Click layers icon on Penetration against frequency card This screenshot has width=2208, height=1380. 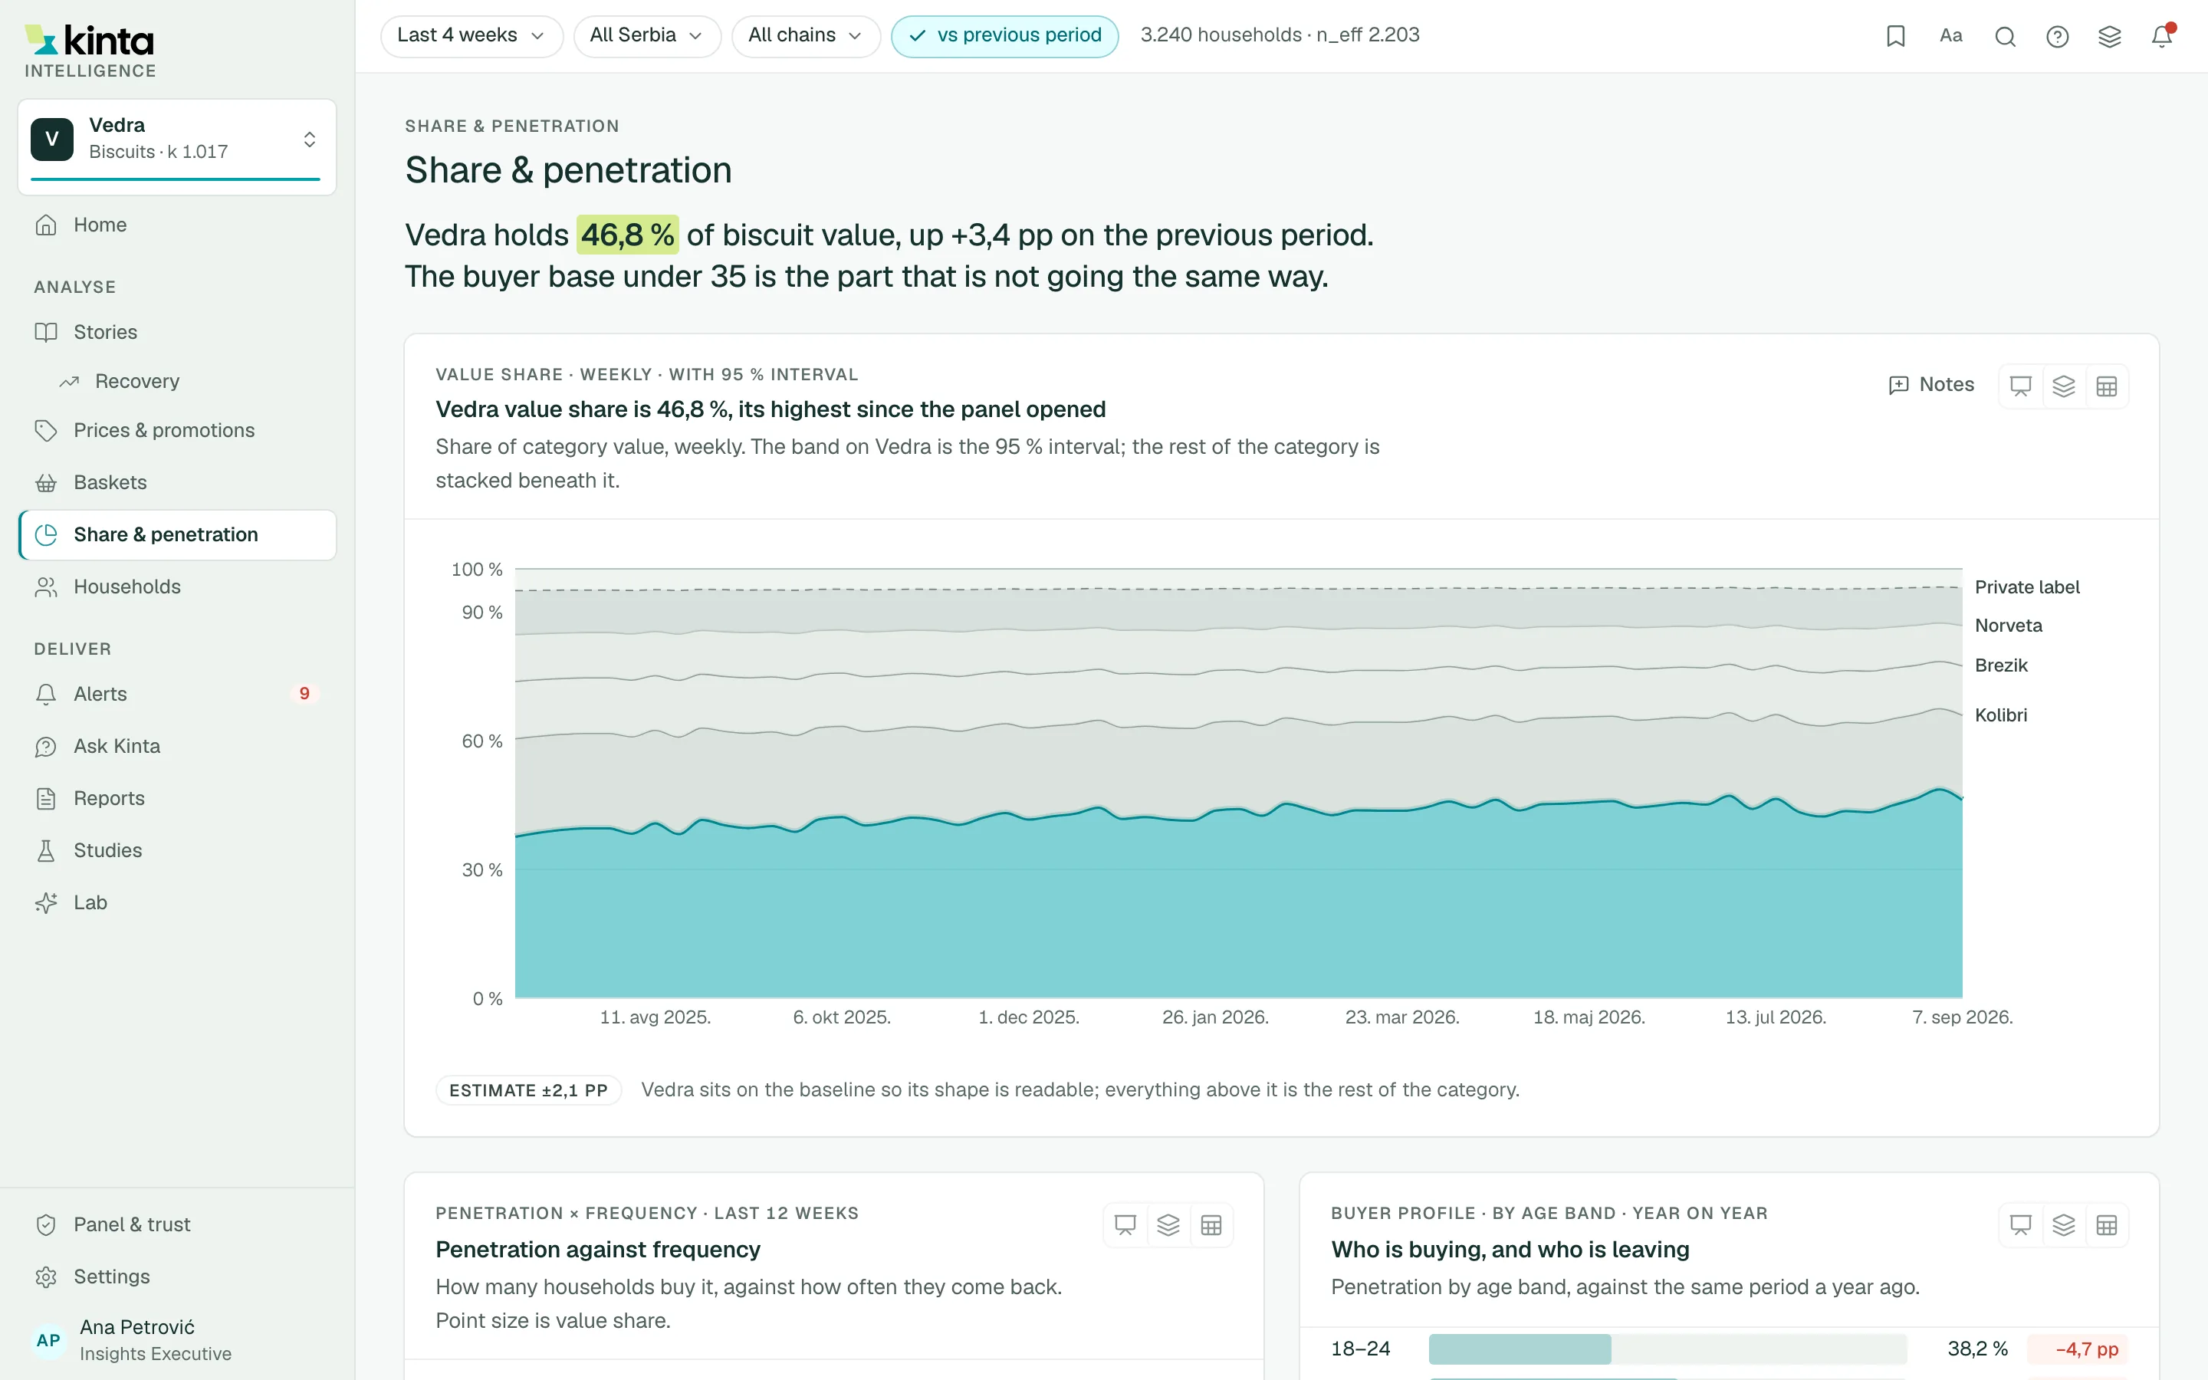[x=1168, y=1225]
